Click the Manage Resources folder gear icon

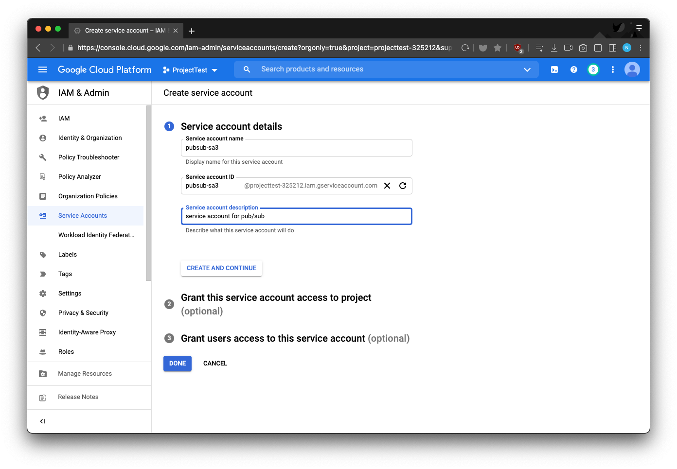point(43,373)
